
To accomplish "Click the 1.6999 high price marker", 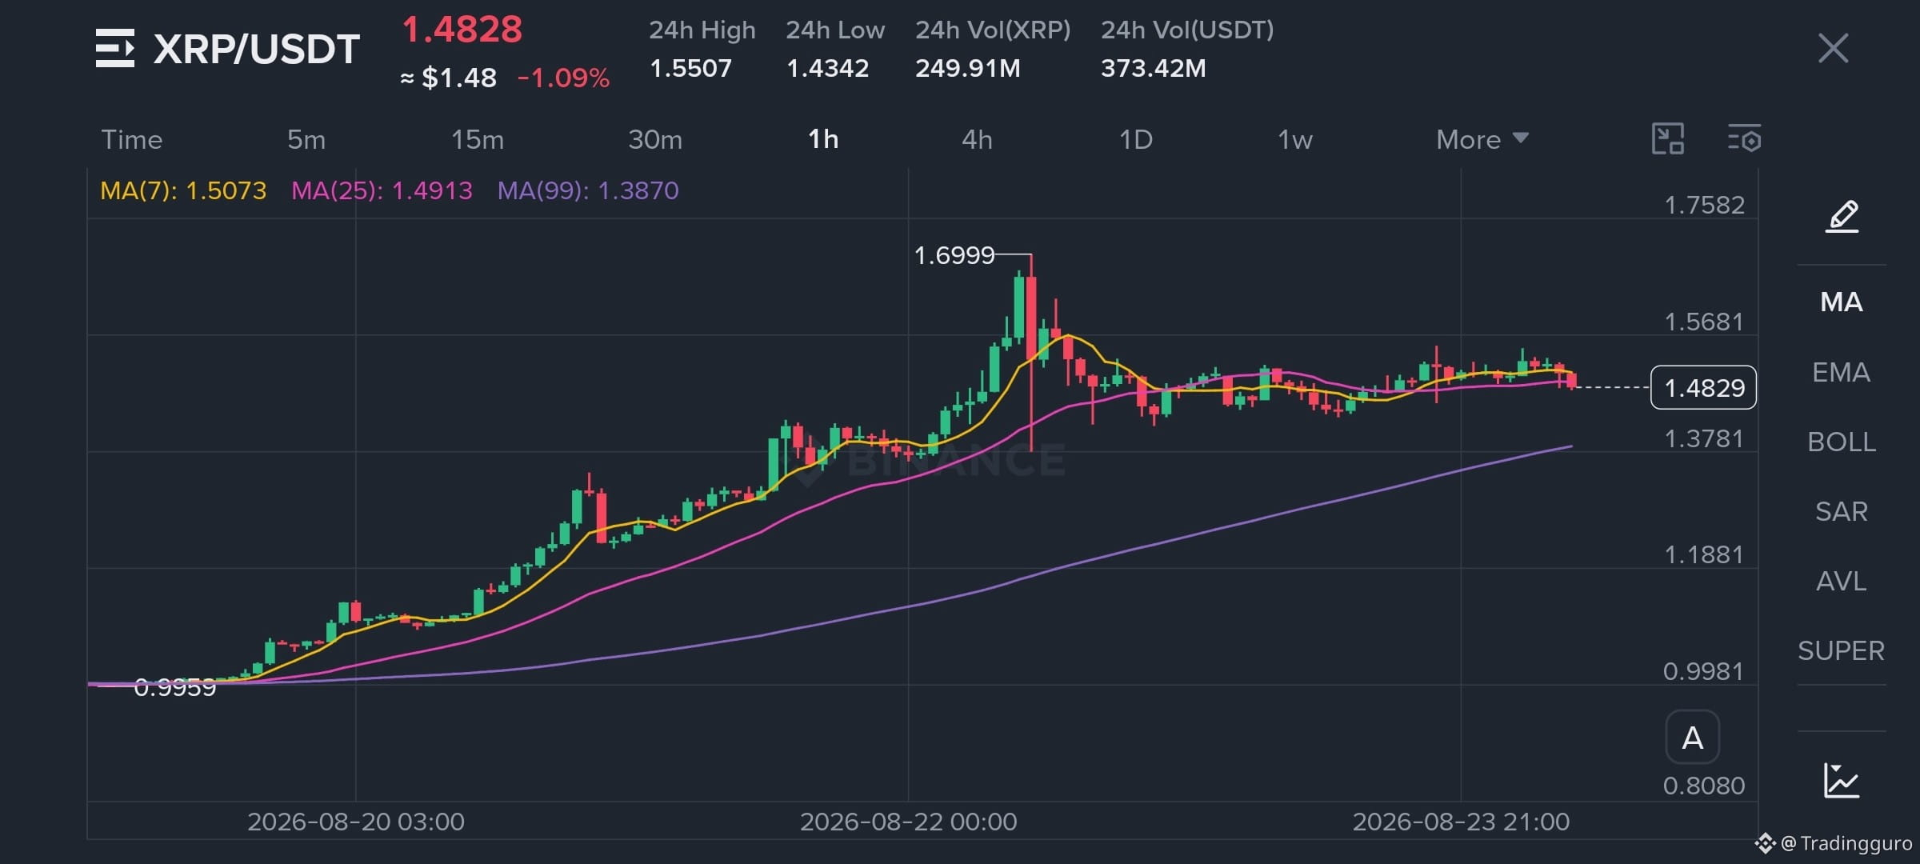I will (954, 255).
